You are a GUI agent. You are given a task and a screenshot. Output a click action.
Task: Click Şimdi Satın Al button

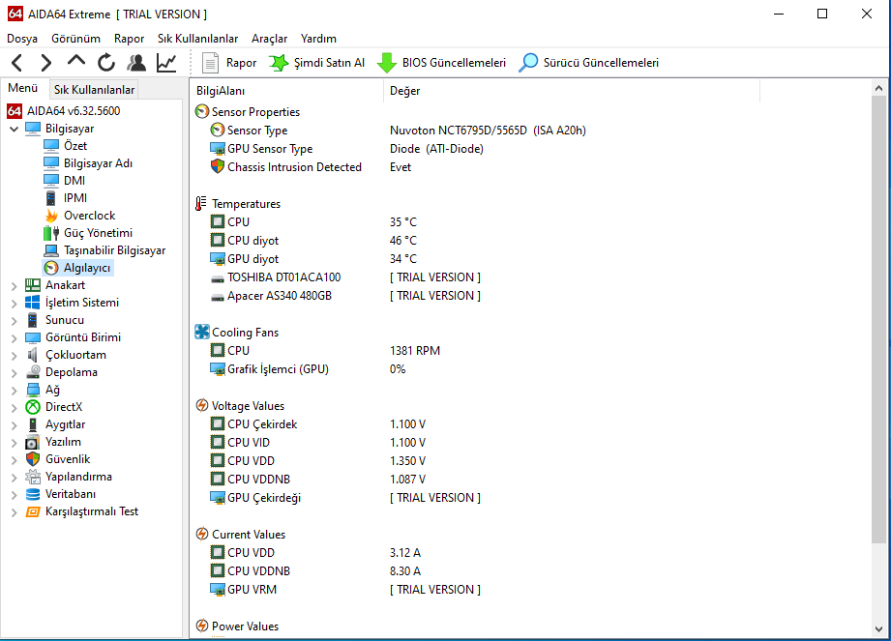[317, 63]
